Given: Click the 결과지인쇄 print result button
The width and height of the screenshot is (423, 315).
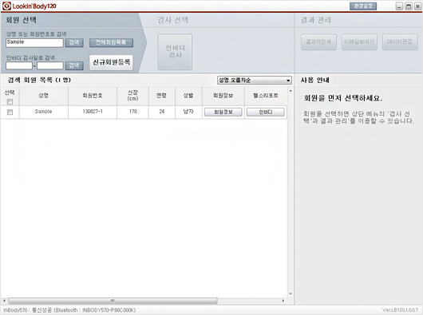Looking at the screenshot, I should tap(318, 41).
